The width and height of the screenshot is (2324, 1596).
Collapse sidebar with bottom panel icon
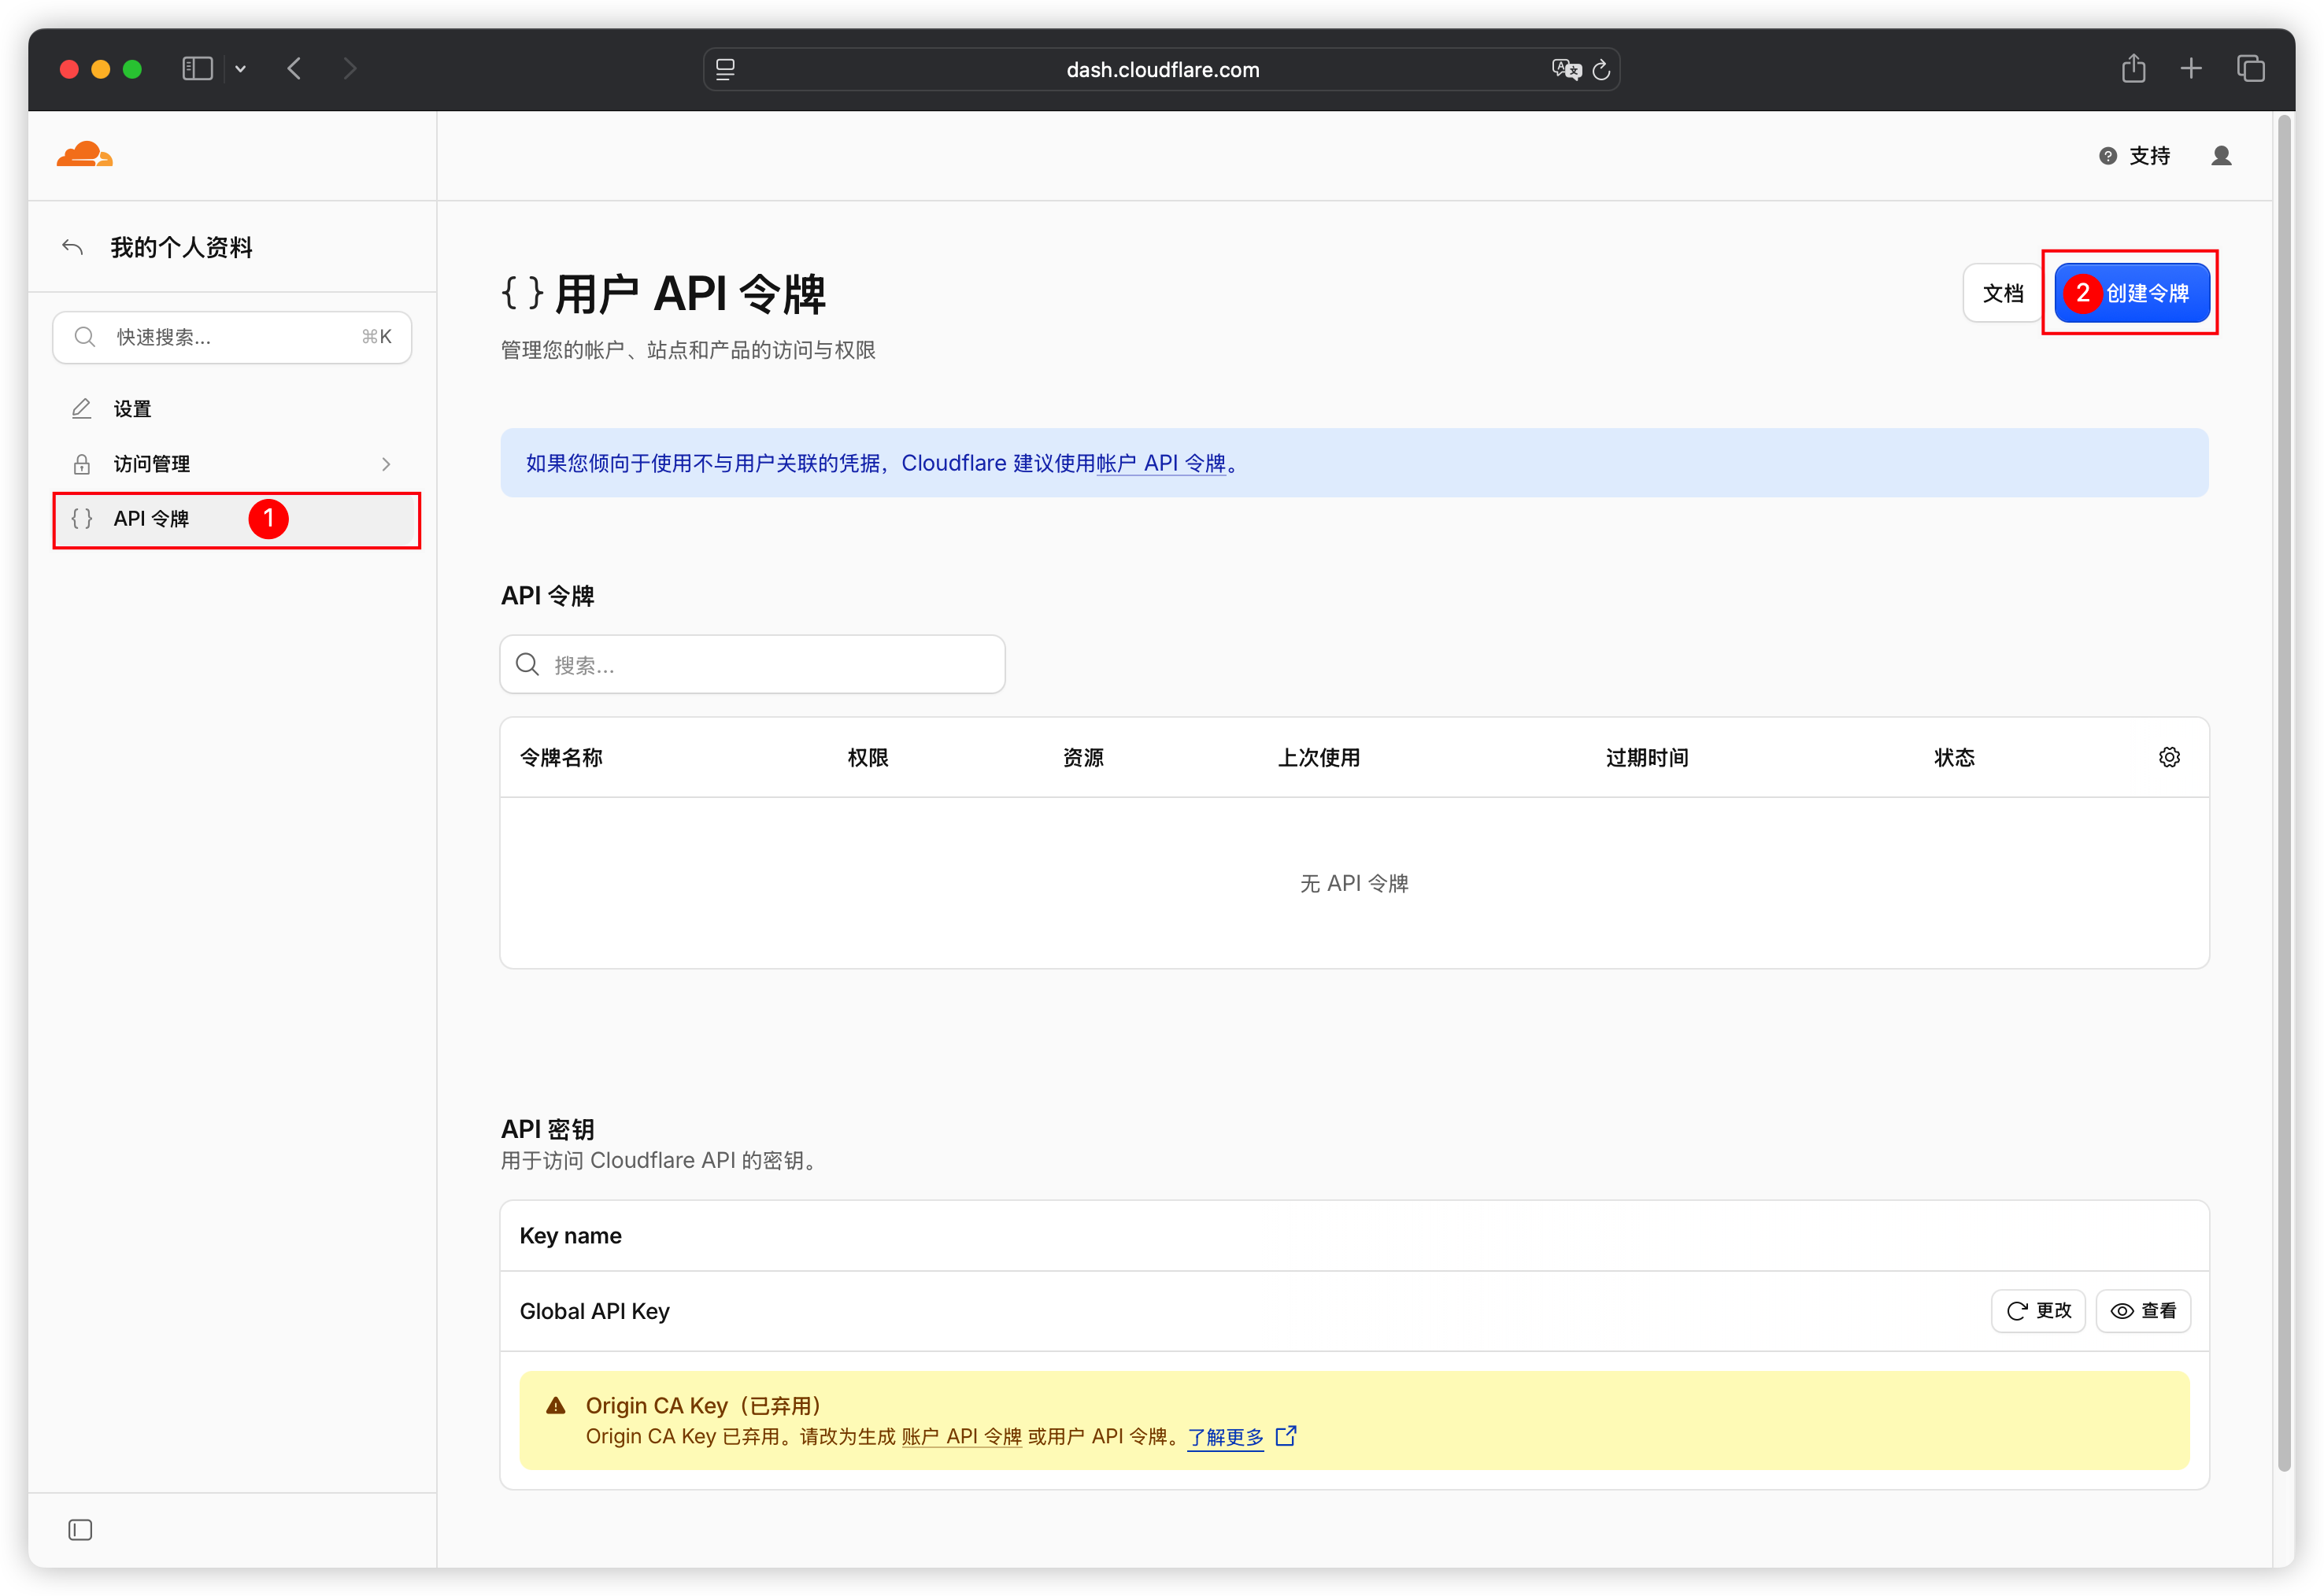pyautogui.click(x=80, y=1529)
